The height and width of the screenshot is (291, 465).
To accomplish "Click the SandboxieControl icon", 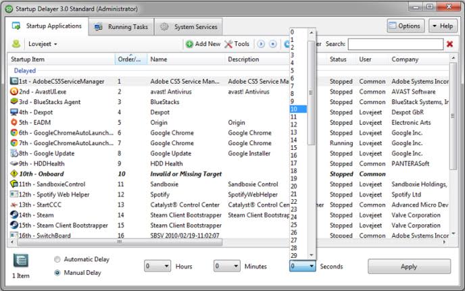I will coord(14,184).
